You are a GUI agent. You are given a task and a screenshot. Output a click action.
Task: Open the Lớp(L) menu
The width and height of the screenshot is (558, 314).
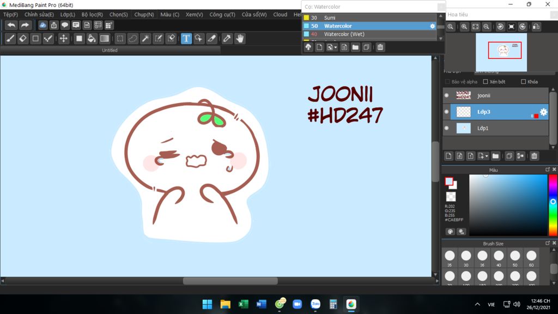click(68, 15)
